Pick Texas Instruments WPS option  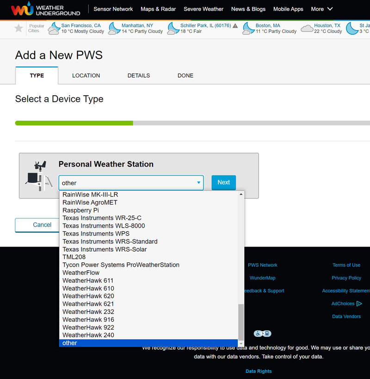pos(148,234)
